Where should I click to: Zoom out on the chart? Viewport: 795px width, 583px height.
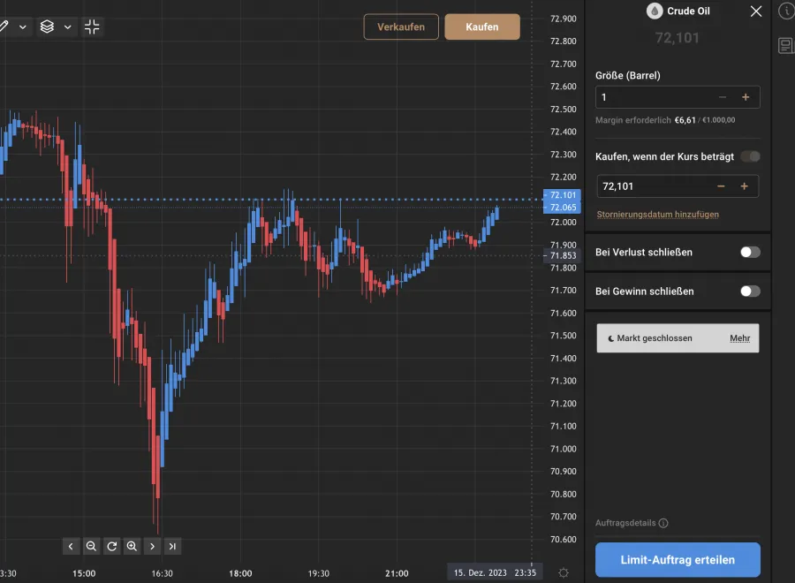pyautogui.click(x=91, y=546)
